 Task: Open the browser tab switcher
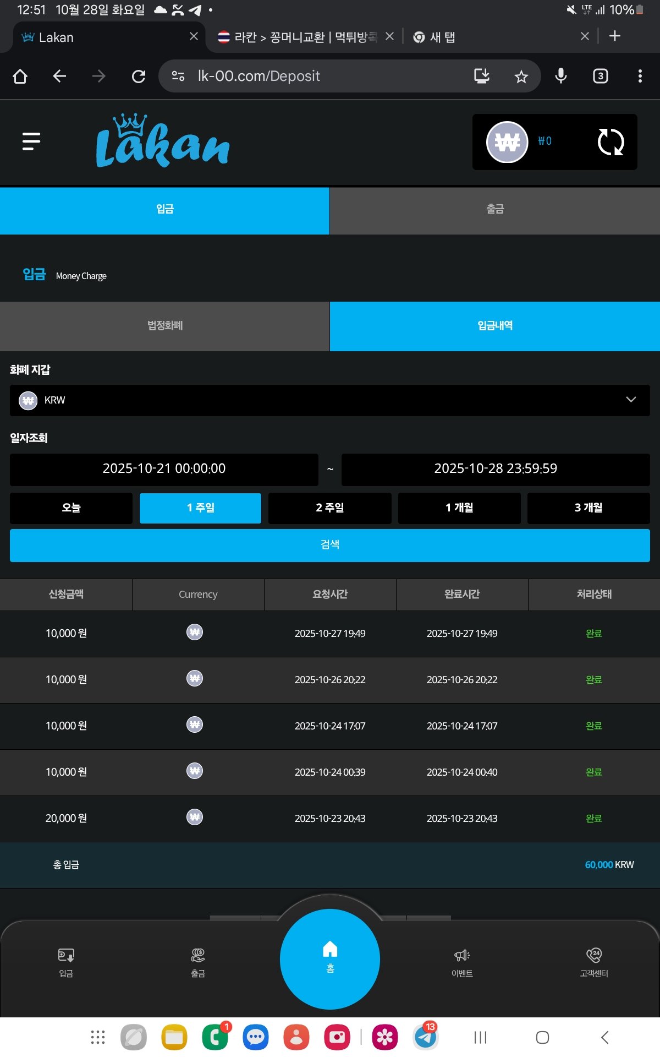click(600, 77)
